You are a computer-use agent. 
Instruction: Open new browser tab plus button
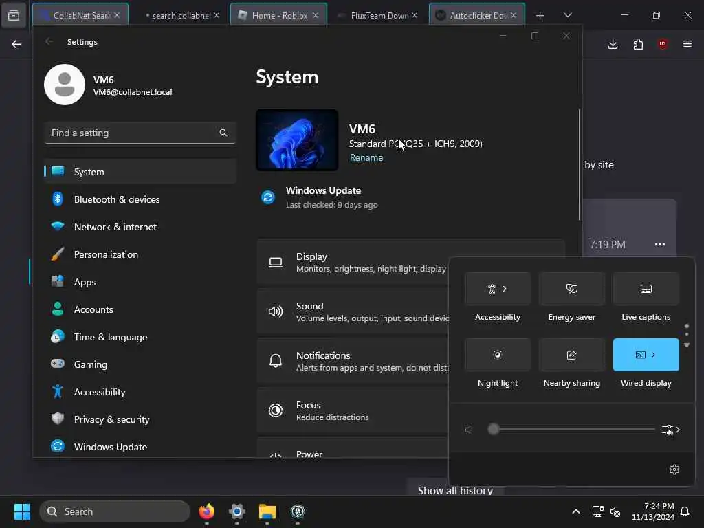pos(540,15)
